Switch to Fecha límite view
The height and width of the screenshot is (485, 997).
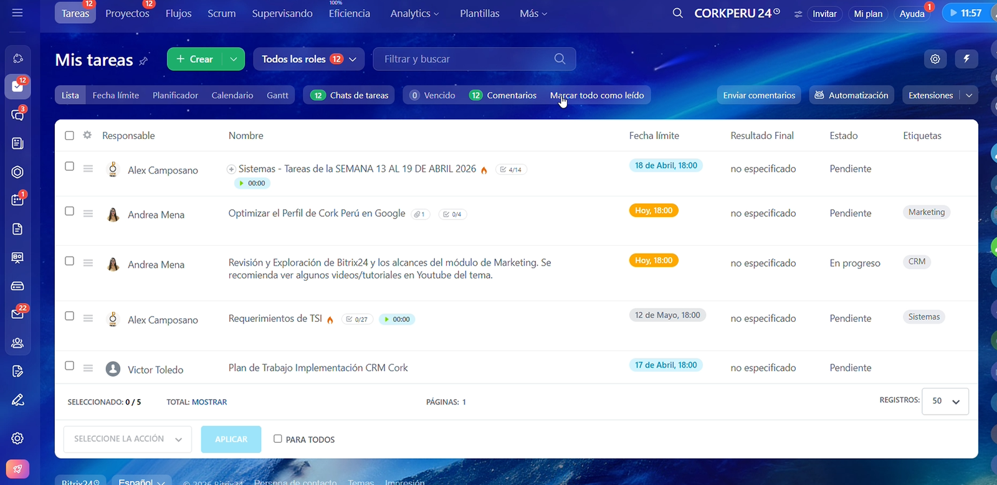click(x=116, y=95)
